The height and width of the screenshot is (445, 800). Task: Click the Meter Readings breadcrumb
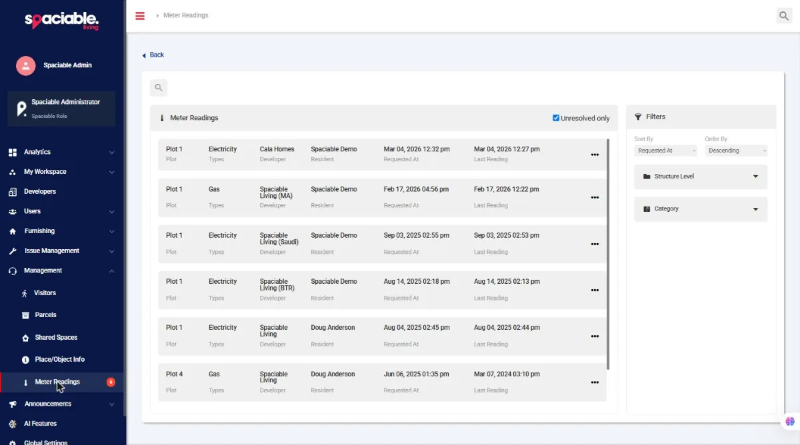pos(186,15)
